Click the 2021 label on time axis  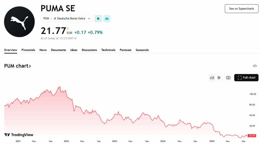click(x=18, y=141)
